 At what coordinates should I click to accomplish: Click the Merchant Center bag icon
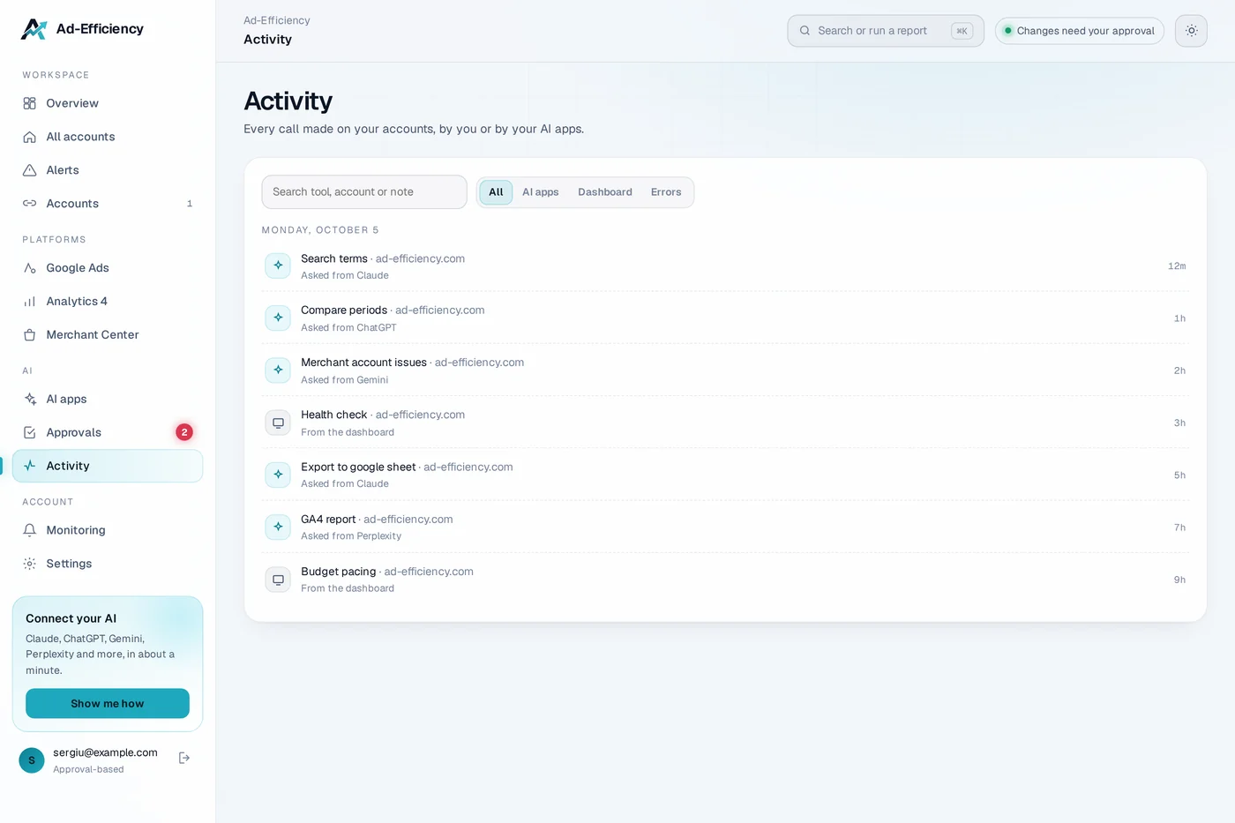tap(30, 335)
